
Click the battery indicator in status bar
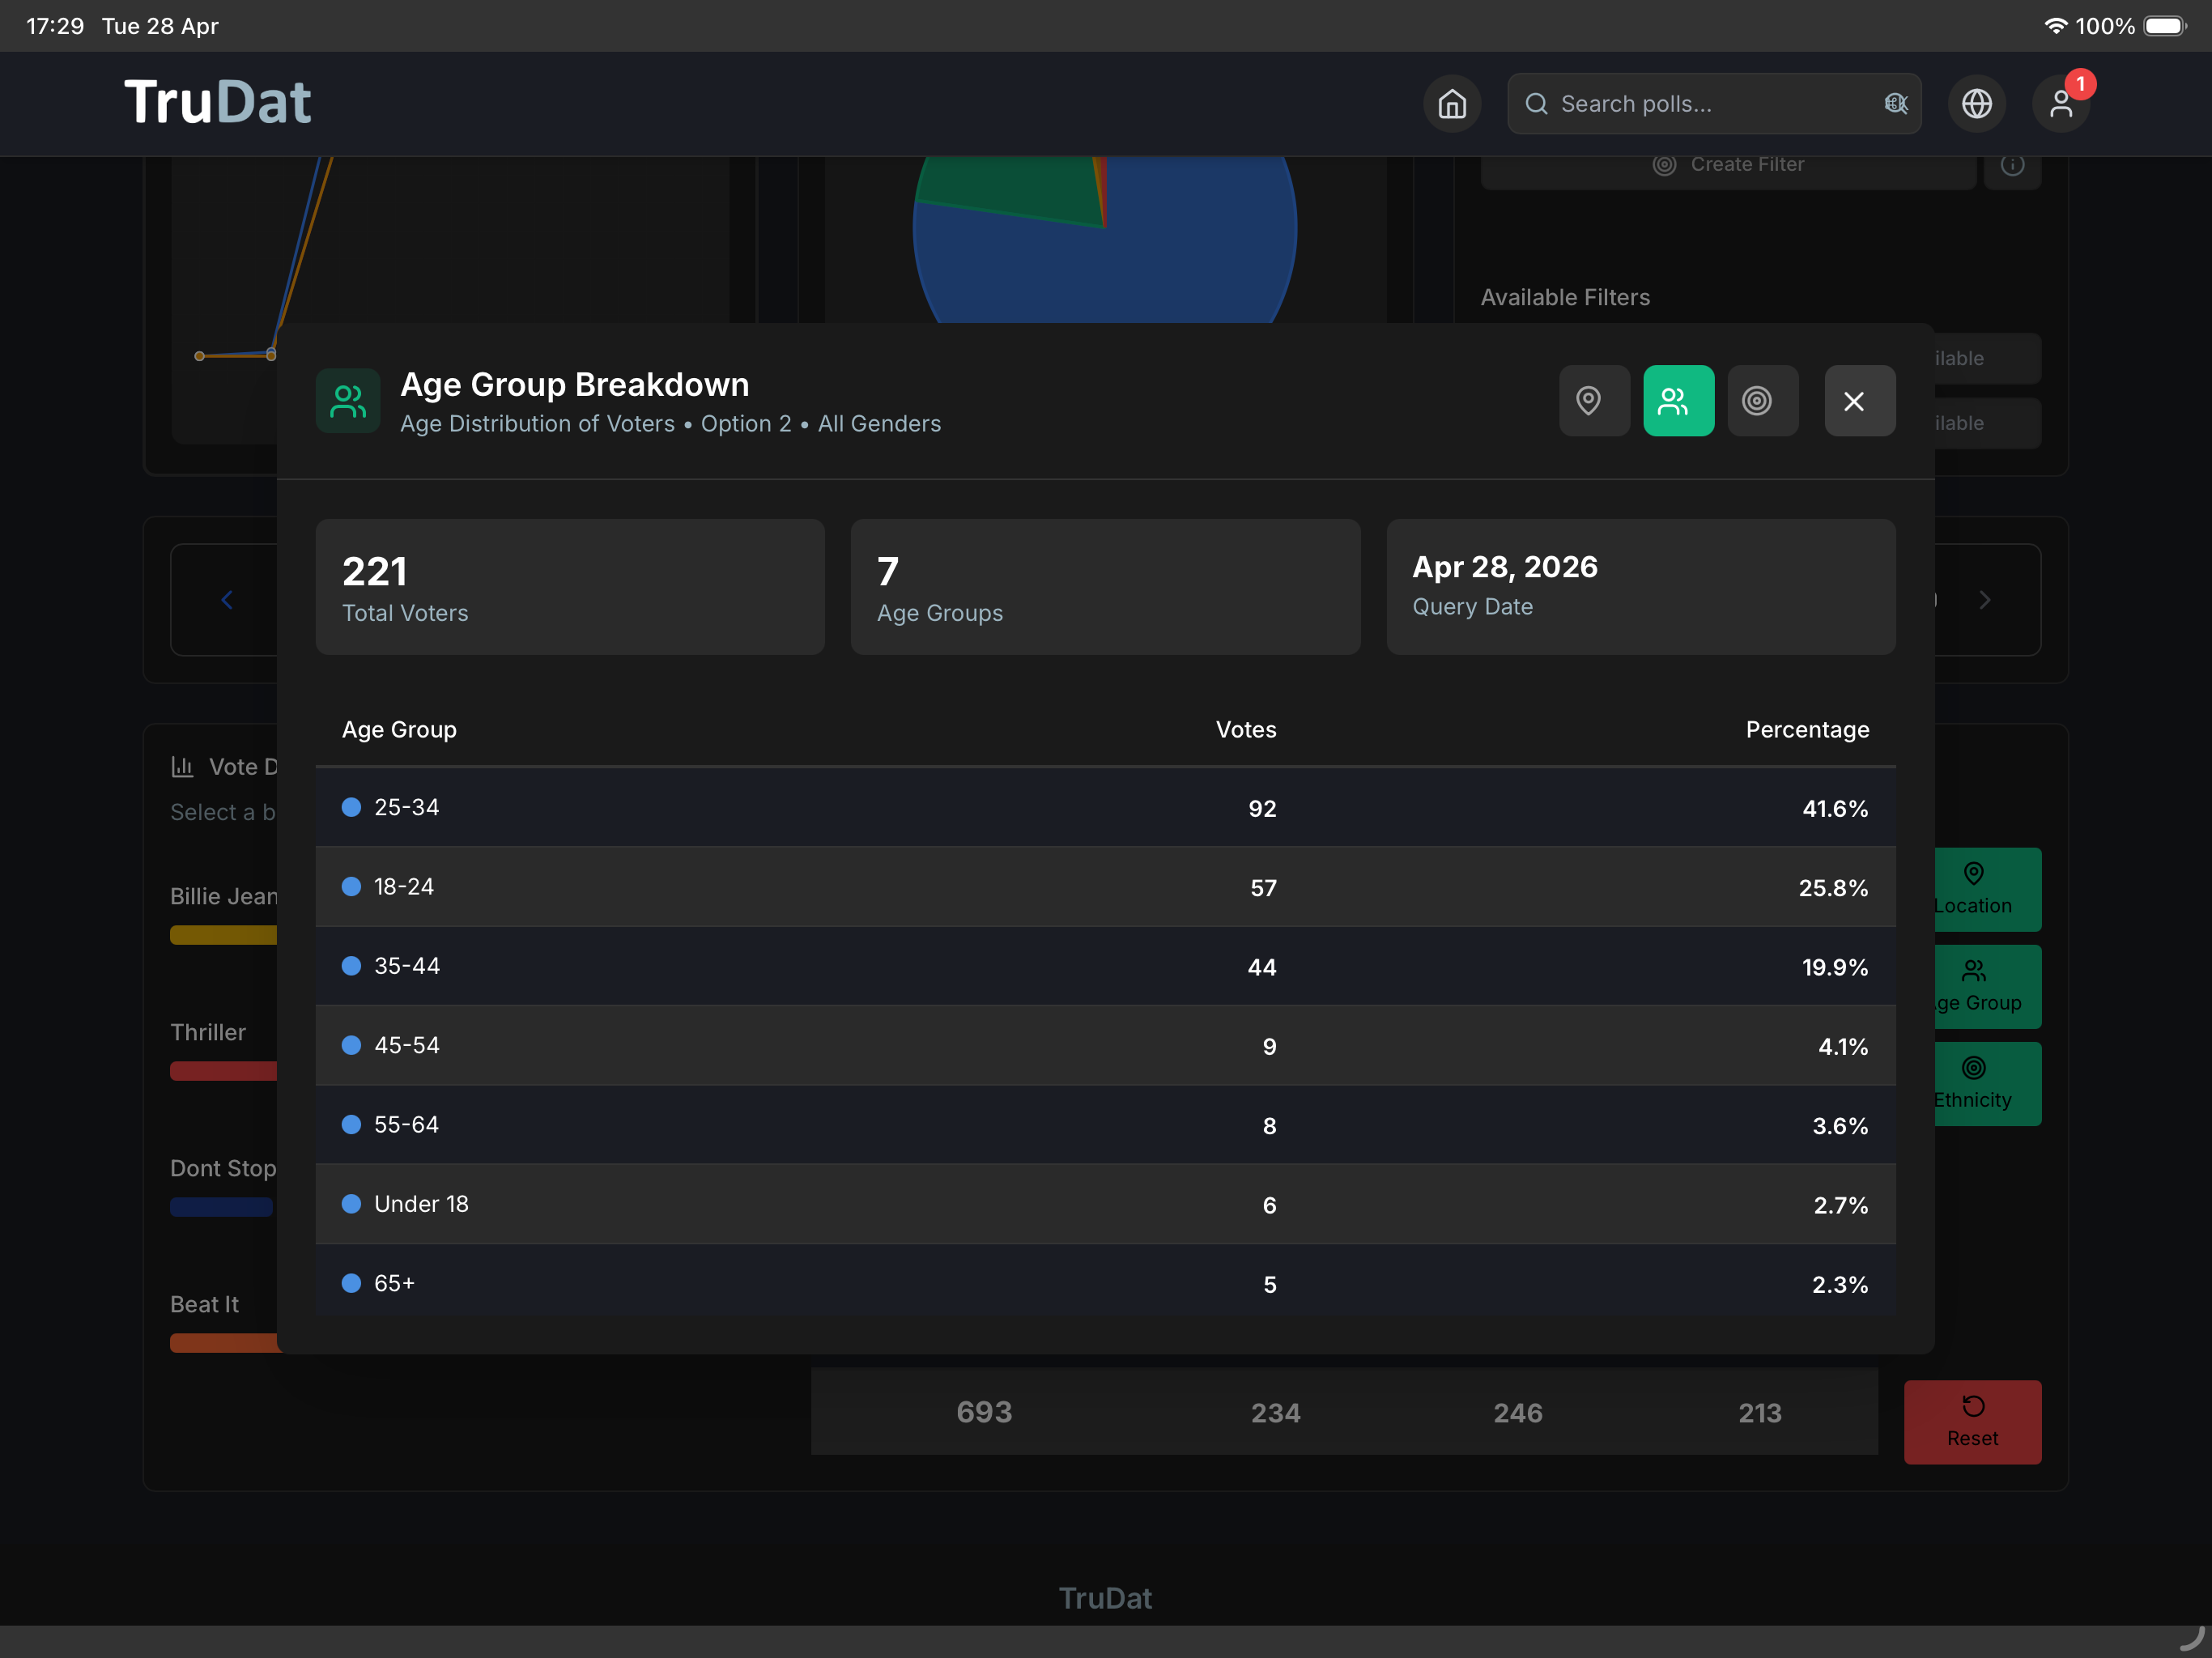coord(2165,26)
